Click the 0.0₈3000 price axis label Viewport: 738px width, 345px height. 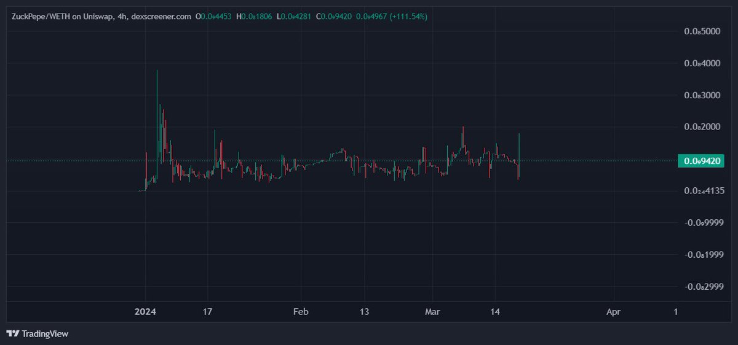tap(702, 95)
